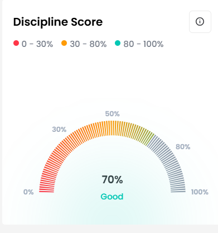This screenshot has height=233, width=218.
Task: Select the 0 - 30% legend label
Action: [37, 44]
